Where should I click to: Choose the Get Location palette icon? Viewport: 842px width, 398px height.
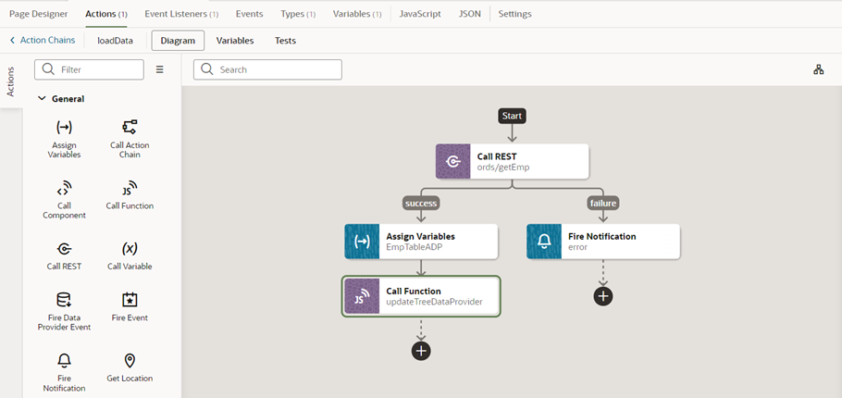tap(130, 360)
